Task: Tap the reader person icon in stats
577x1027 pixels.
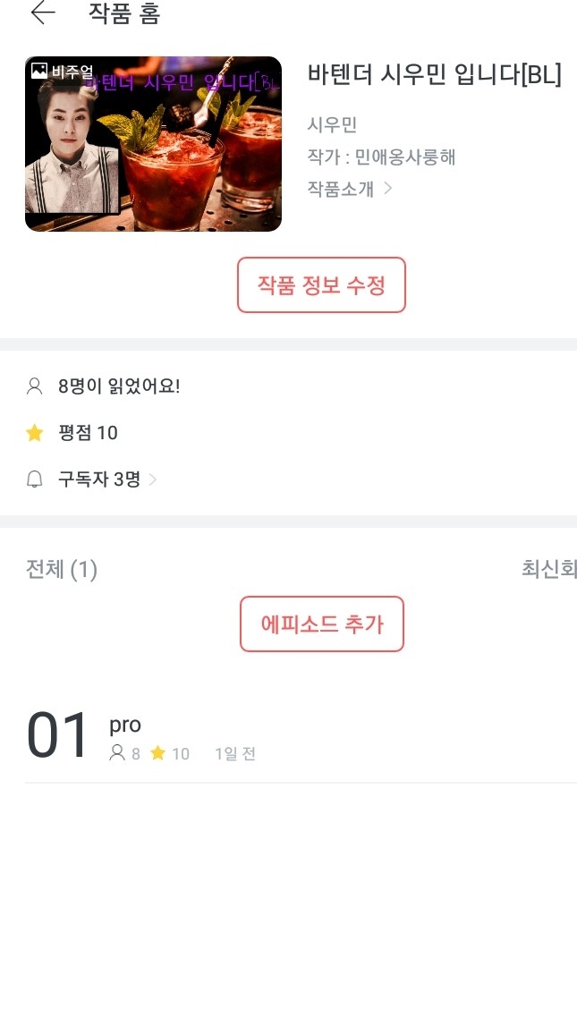Action: [35, 386]
